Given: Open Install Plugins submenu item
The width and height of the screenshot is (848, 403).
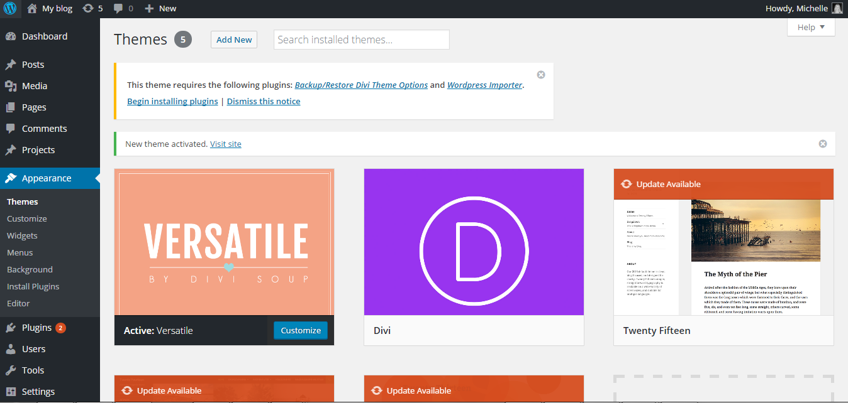Looking at the screenshot, I should [33, 286].
